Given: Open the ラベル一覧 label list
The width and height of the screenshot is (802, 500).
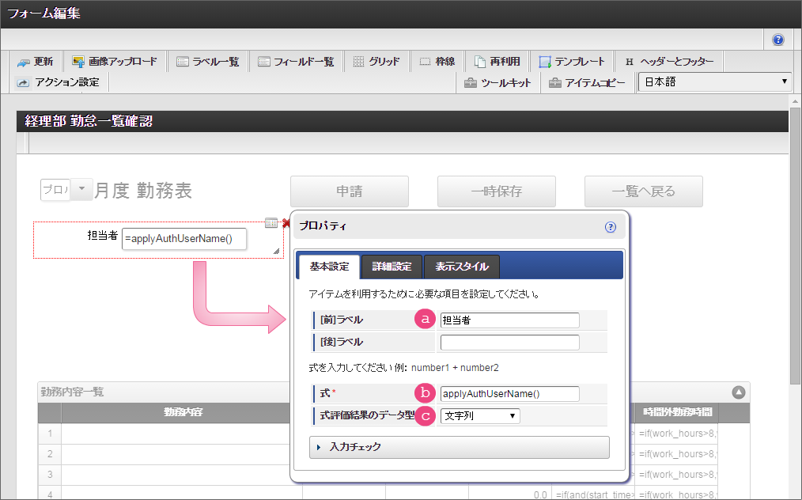Looking at the screenshot, I should [207, 62].
